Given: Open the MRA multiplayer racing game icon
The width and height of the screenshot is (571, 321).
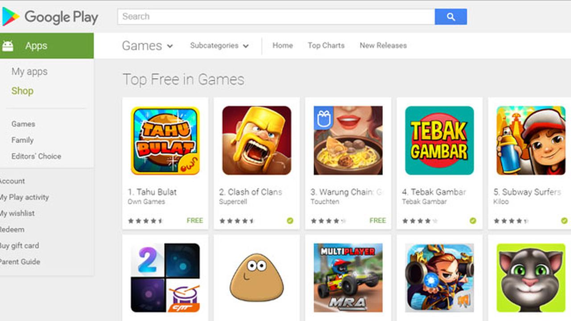Looking at the screenshot, I should (x=348, y=278).
